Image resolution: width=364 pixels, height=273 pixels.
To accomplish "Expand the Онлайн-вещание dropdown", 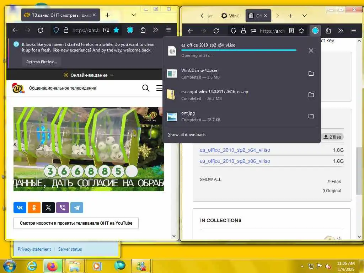I will (x=89, y=75).
